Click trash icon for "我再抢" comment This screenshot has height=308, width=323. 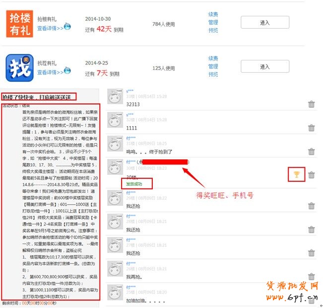[311, 277]
